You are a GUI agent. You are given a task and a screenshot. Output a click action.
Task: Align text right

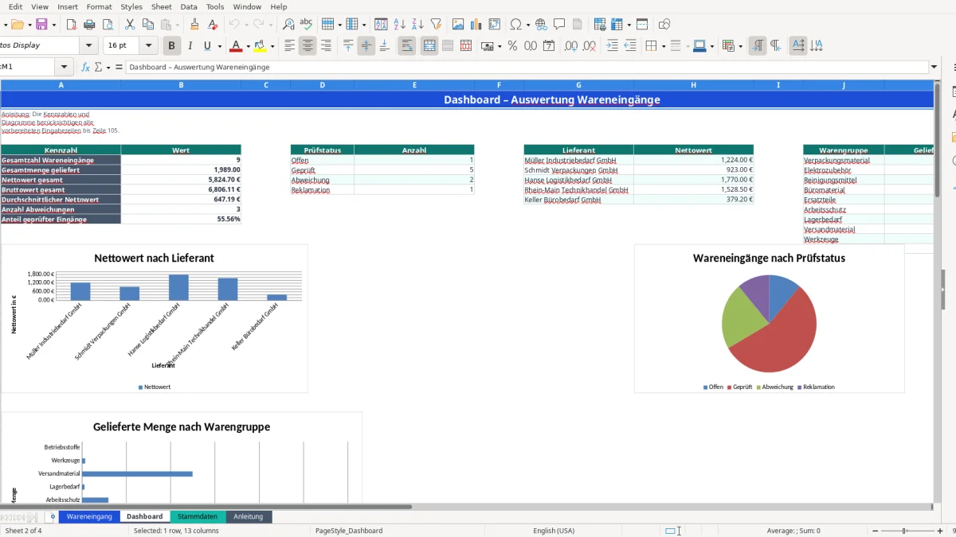pyautogui.click(x=325, y=46)
